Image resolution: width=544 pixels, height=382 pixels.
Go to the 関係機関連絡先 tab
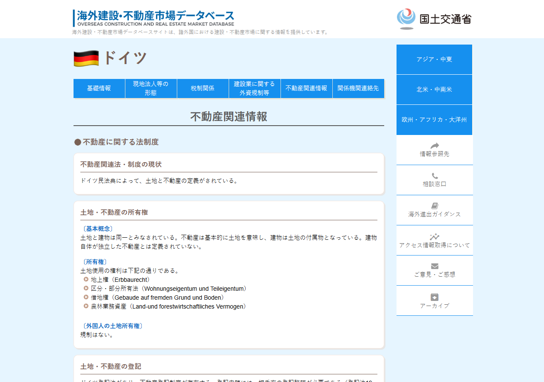(358, 88)
